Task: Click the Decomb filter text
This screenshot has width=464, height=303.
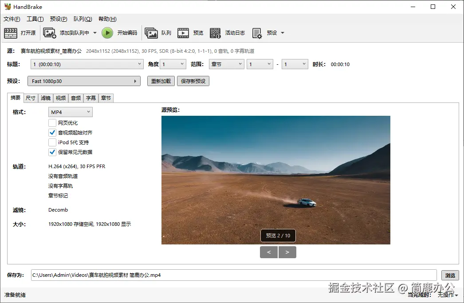Action: (58, 210)
